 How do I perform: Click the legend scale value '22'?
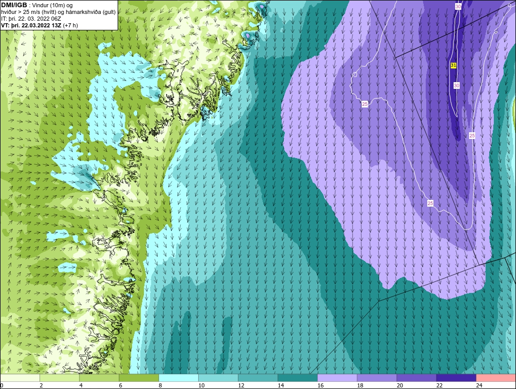pos(439,385)
